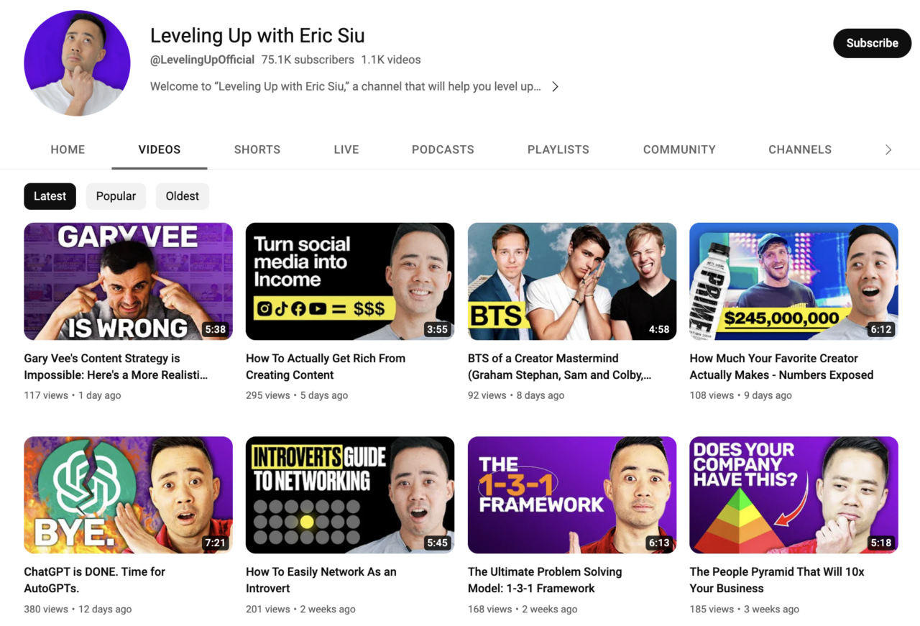Viewport: 920px width, 626px height.
Task: Open the Introverts Guide to Networking thumbnail
Action: (x=350, y=494)
